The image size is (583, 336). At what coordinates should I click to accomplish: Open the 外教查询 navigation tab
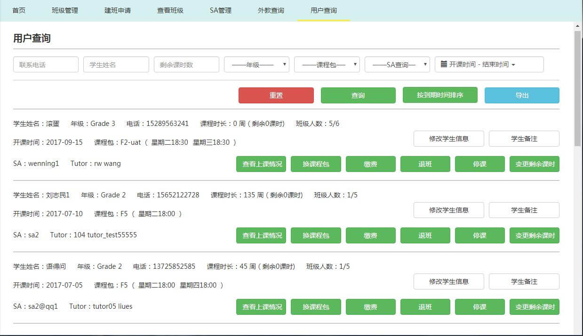271,10
